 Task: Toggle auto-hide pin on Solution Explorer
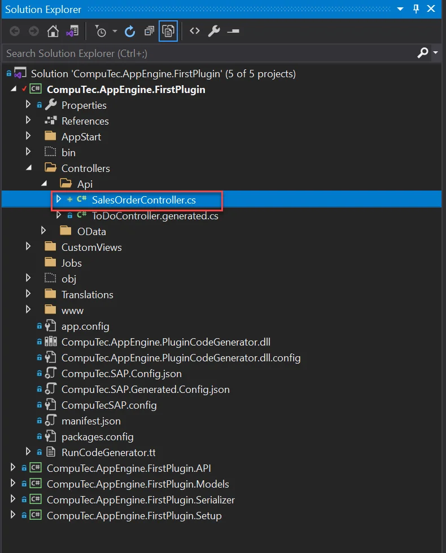coord(416,9)
